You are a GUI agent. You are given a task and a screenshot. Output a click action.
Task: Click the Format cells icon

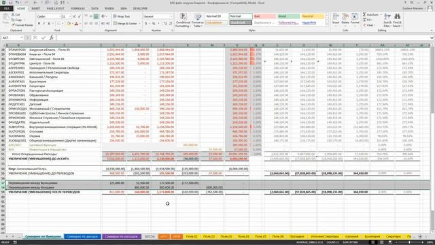[x=355, y=19]
